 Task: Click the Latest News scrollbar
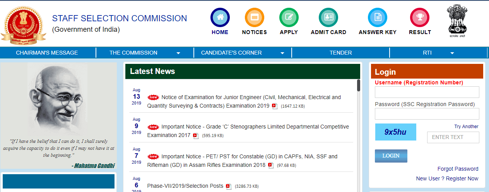click(359, 86)
